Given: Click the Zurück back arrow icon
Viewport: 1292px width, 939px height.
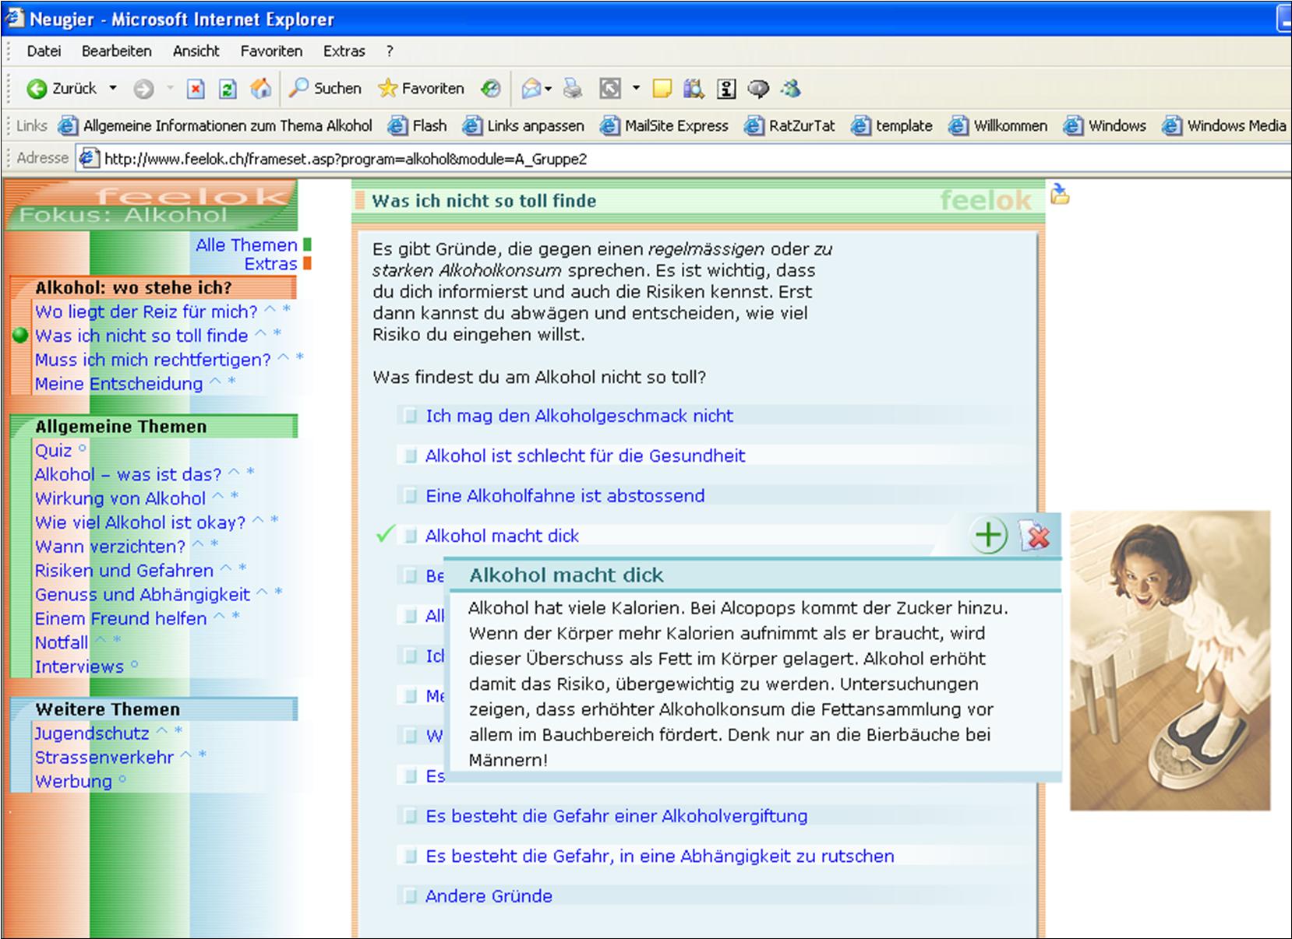Looking at the screenshot, I should click(x=37, y=89).
